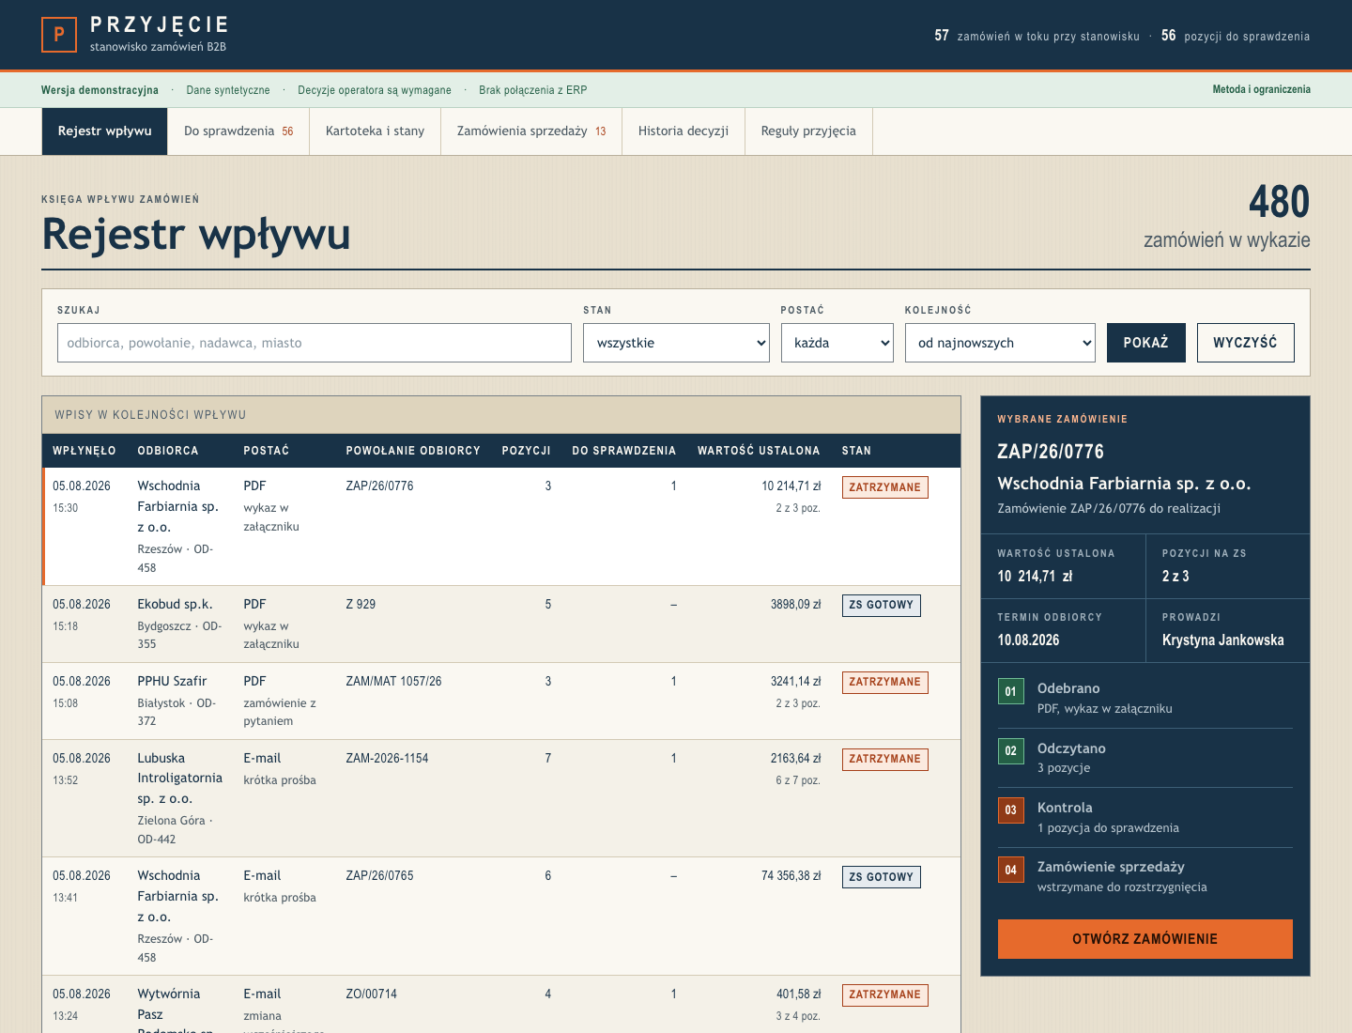
Task: Click the Szukaj search field
Action: click(315, 343)
